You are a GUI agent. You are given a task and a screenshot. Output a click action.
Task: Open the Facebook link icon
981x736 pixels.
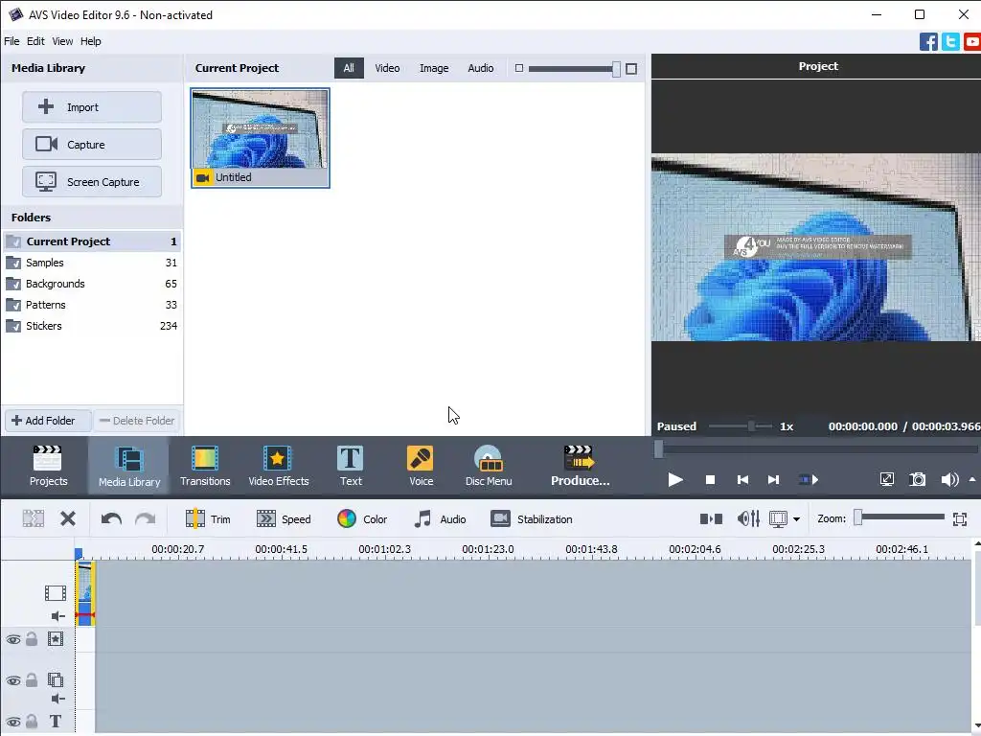pyautogui.click(x=928, y=42)
